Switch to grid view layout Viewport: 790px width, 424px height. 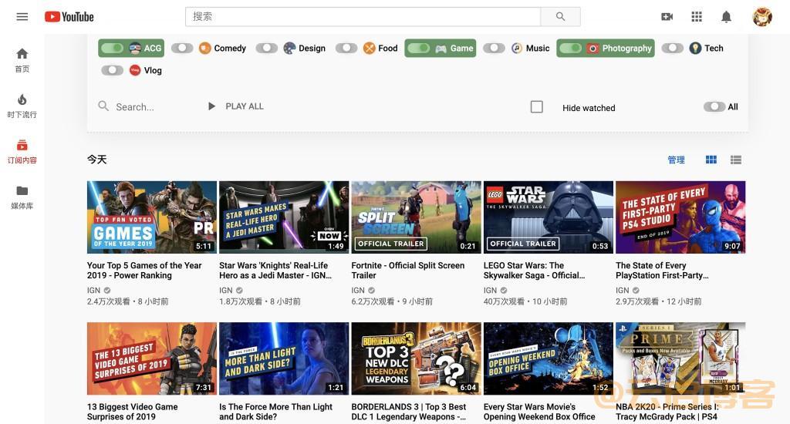pyautogui.click(x=711, y=160)
